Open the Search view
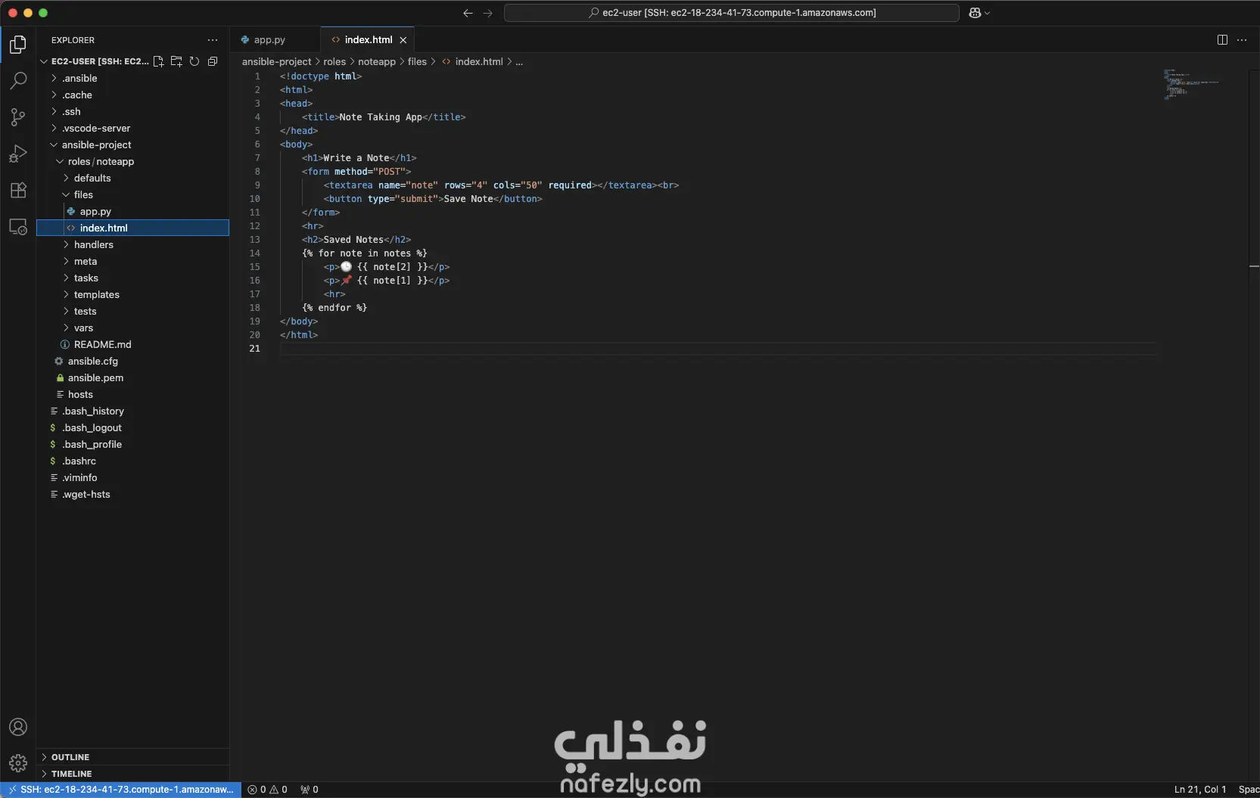This screenshot has width=1260, height=798. pos(17,81)
